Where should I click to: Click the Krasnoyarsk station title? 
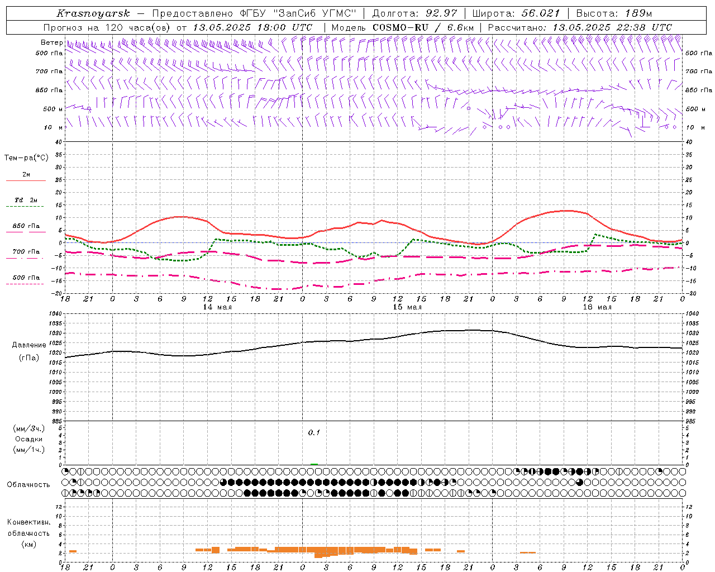pos(93,13)
